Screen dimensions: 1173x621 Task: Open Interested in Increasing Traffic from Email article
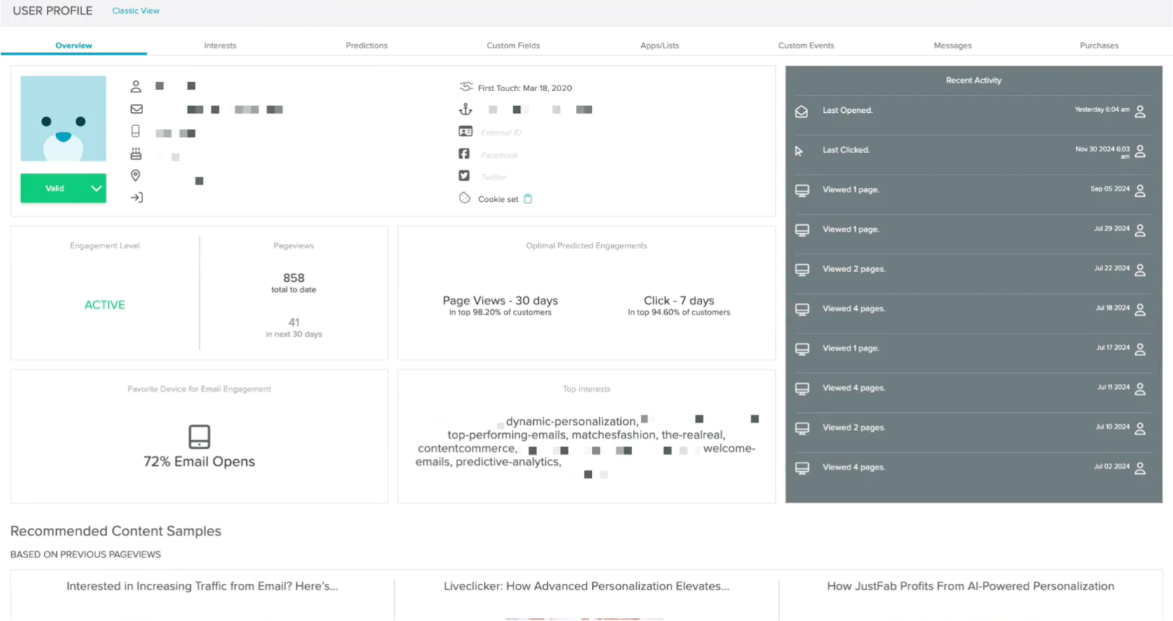[x=202, y=586]
